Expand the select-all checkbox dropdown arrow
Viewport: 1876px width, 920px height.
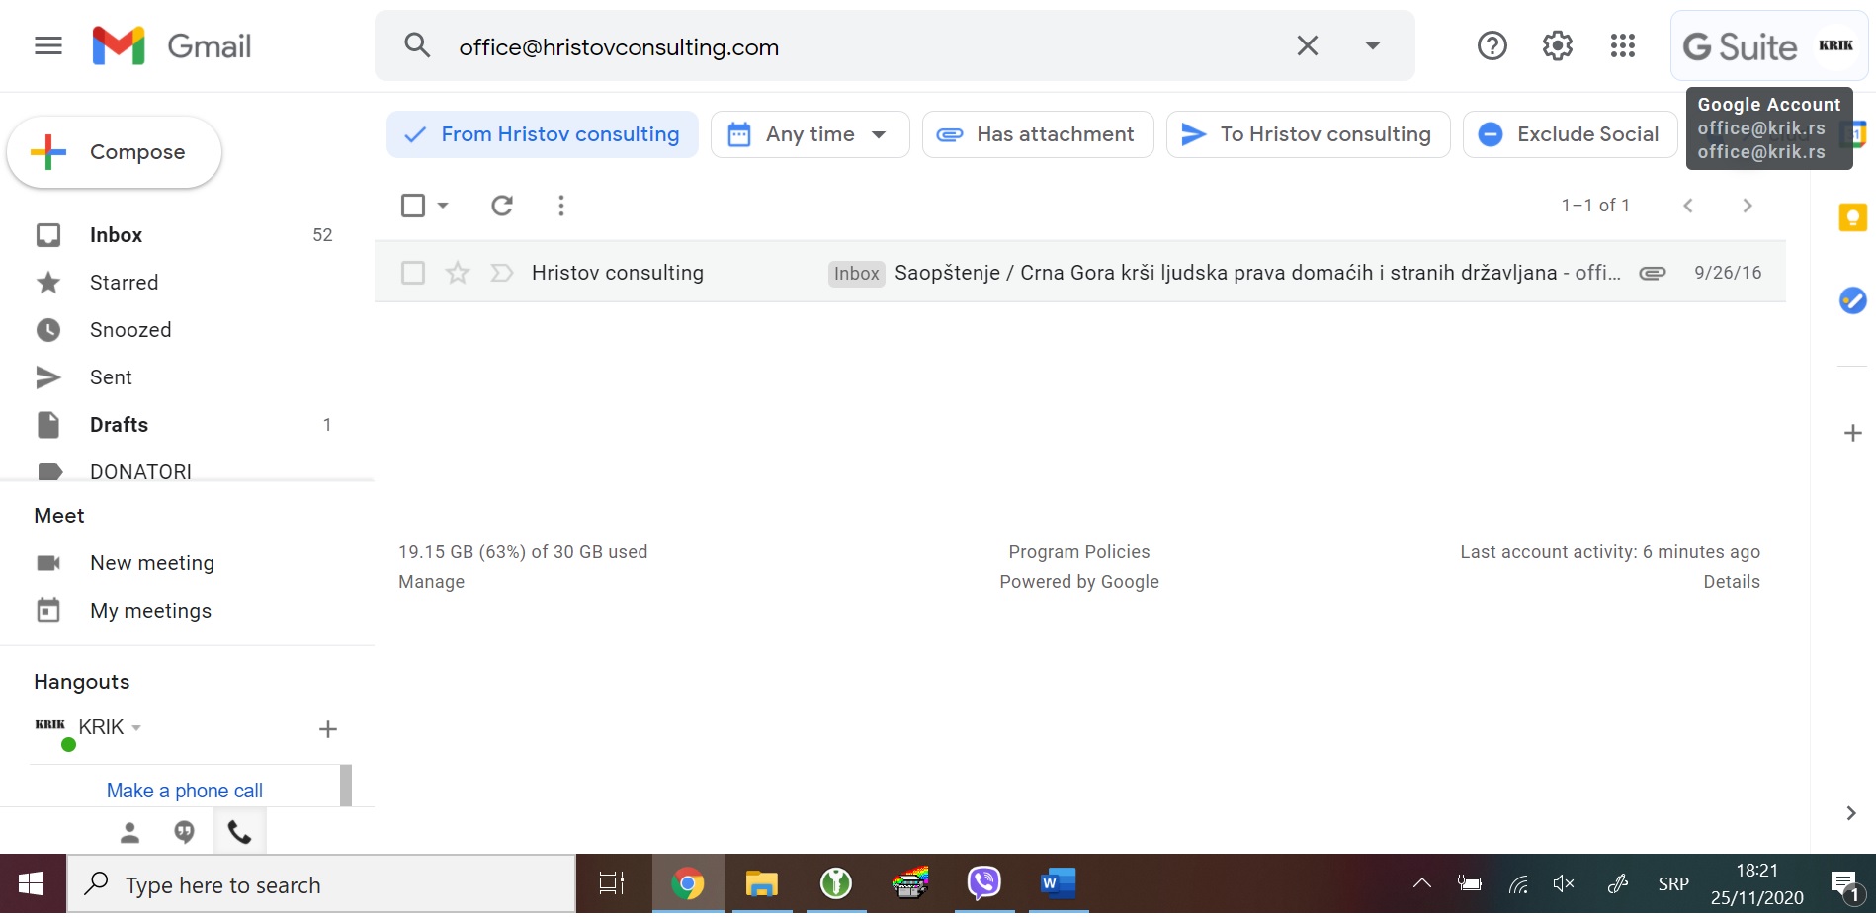443,206
